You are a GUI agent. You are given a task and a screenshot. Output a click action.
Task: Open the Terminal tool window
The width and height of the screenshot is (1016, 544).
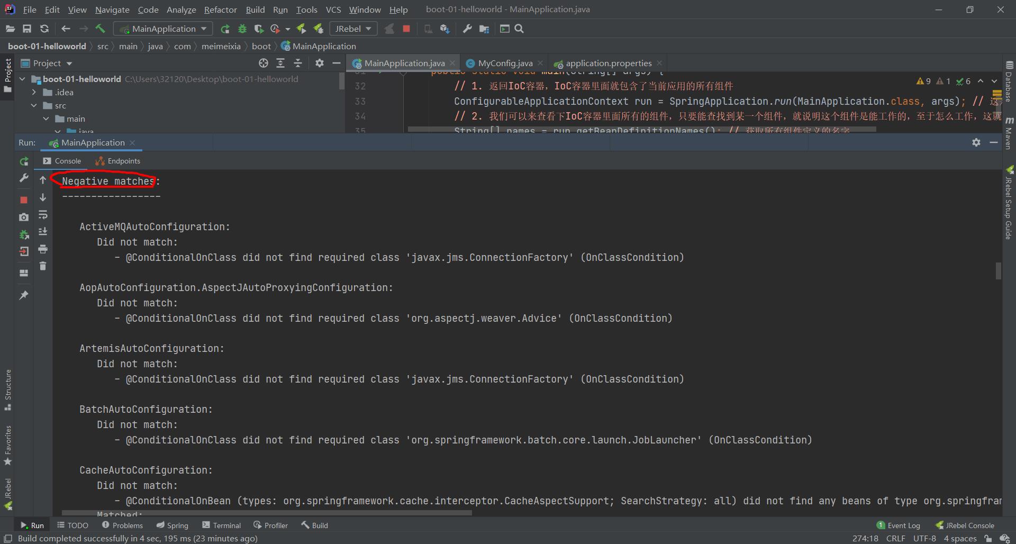(x=221, y=525)
